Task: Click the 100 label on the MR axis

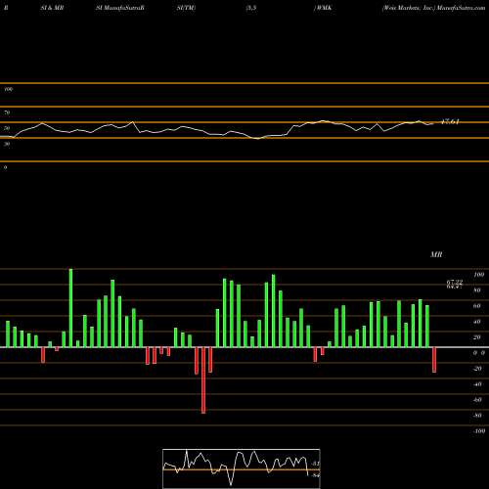Action: [478, 275]
